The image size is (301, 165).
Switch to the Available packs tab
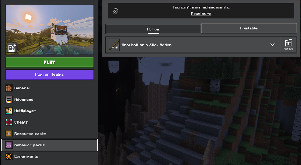tap(249, 28)
